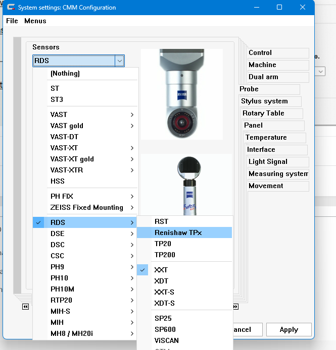Click the application icon in the title bar
The width and height of the screenshot is (336, 350).
(x=10, y=8)
